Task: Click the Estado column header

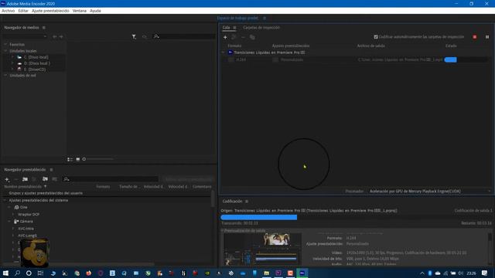Action: pos(451,46)
